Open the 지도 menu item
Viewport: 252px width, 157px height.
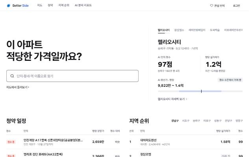coord(40,5)
